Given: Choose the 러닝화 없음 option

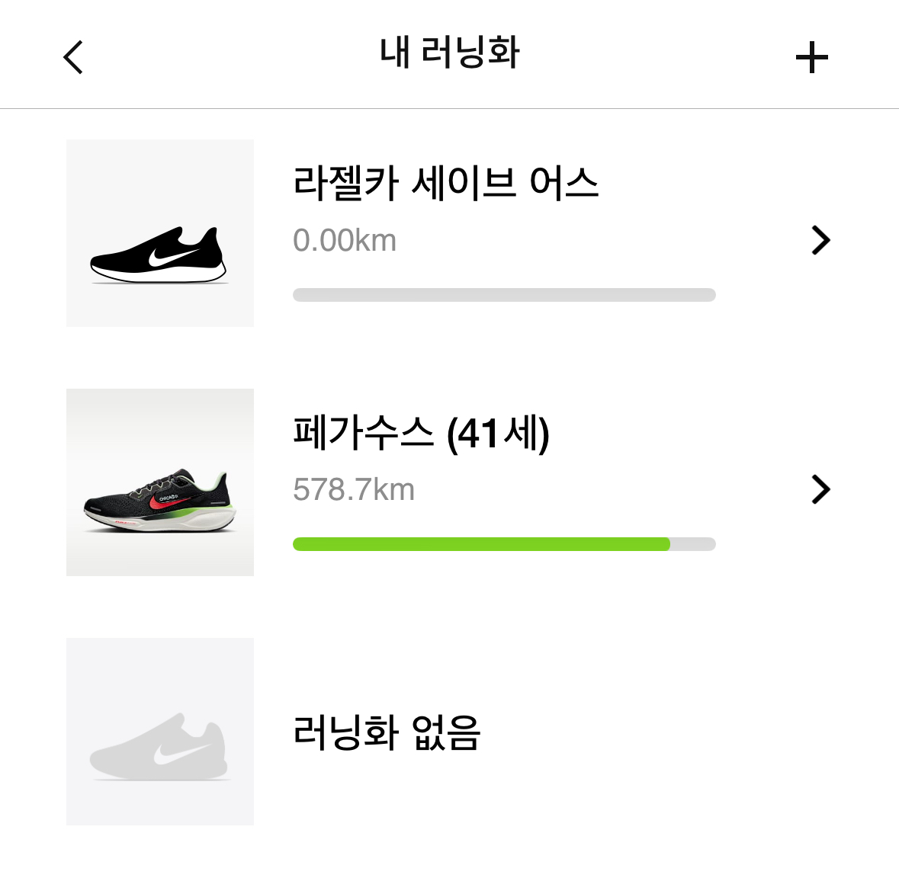Looking at the screenshot, I should click(x=387, y=732).
